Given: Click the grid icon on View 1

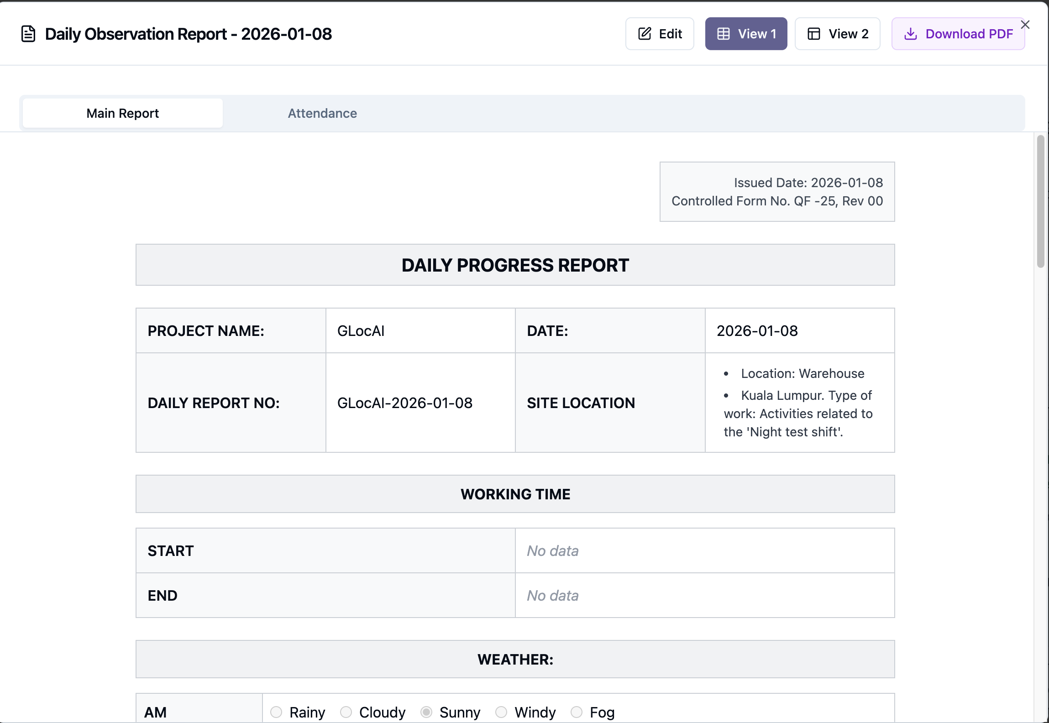Looking at the screenshot, I should (724, 34).
